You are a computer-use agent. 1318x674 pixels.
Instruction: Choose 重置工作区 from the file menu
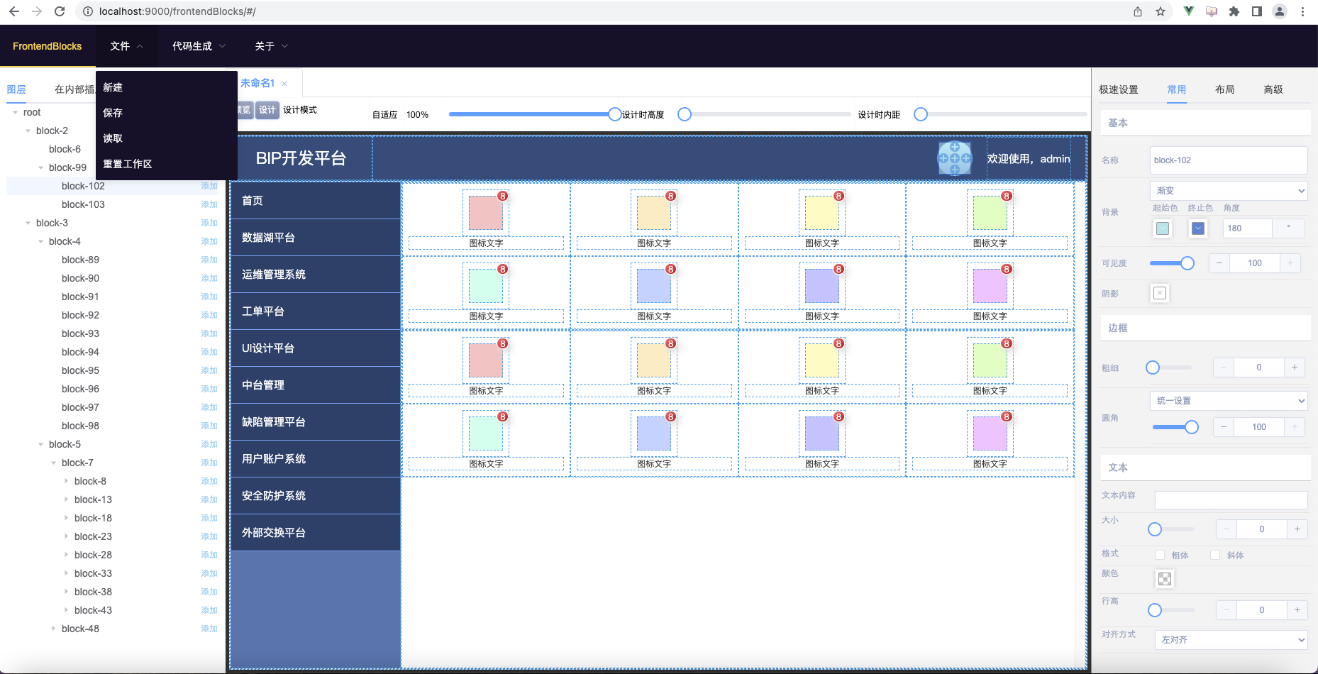[x=167, y=164]
